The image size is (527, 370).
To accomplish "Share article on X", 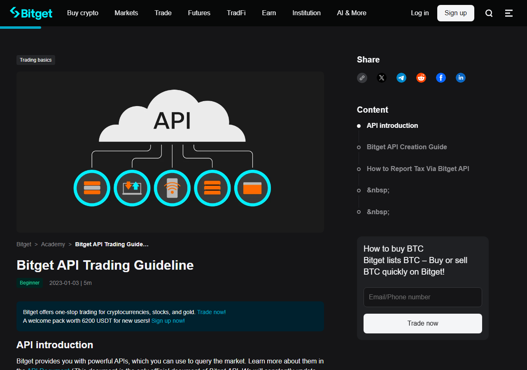I will (382, 78).
